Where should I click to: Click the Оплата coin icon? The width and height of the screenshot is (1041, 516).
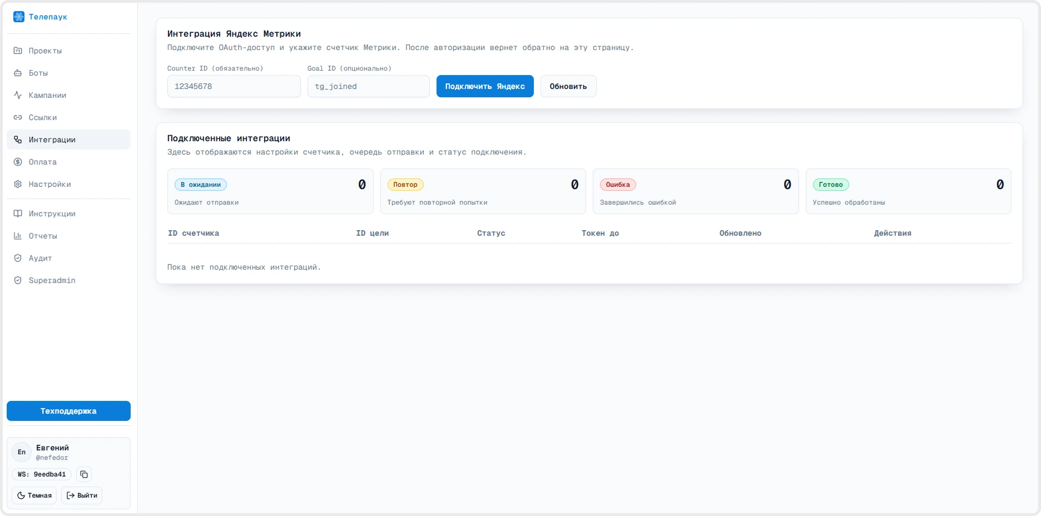pyautogui.click(x=18, y=162)
